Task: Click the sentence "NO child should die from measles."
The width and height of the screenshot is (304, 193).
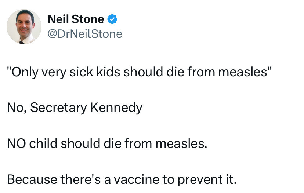Action: point(107,143)
